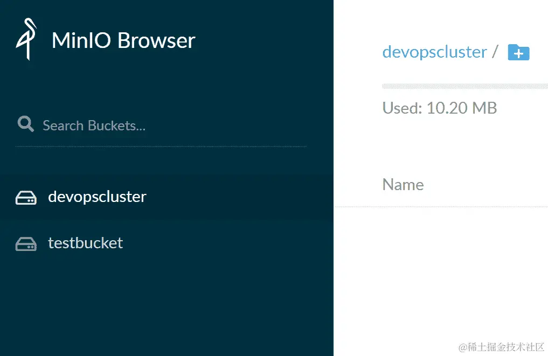
Task: Click the storage usage bar
Action: (465, 86)
